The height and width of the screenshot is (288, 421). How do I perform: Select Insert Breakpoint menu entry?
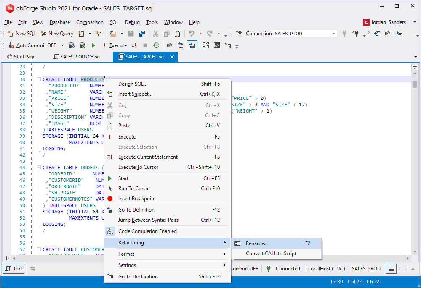point(167,199)
